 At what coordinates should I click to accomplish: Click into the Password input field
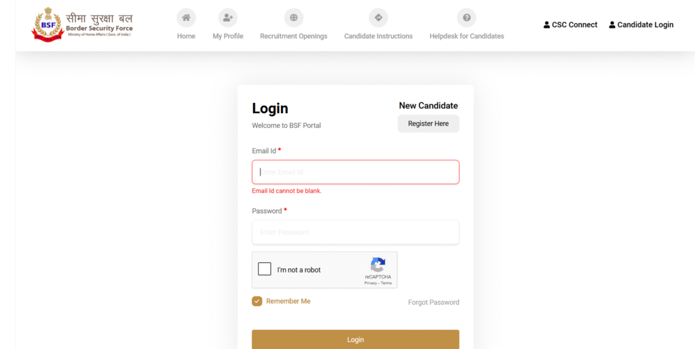(355, 232)
